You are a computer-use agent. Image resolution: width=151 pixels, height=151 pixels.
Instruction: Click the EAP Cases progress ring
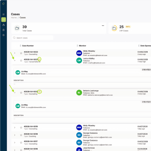point(114,28)
